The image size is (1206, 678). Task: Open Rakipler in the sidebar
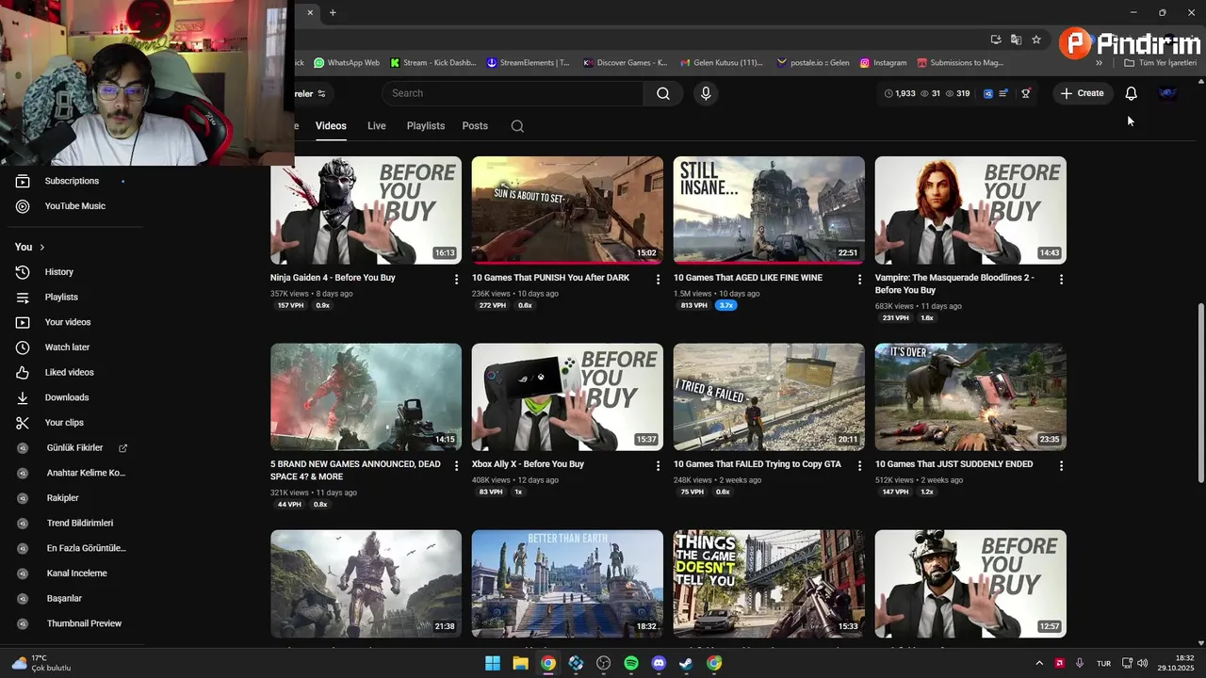63,498
